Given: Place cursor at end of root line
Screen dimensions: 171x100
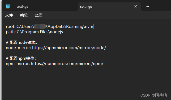Looking at the screenshot, I should [93, 27].
